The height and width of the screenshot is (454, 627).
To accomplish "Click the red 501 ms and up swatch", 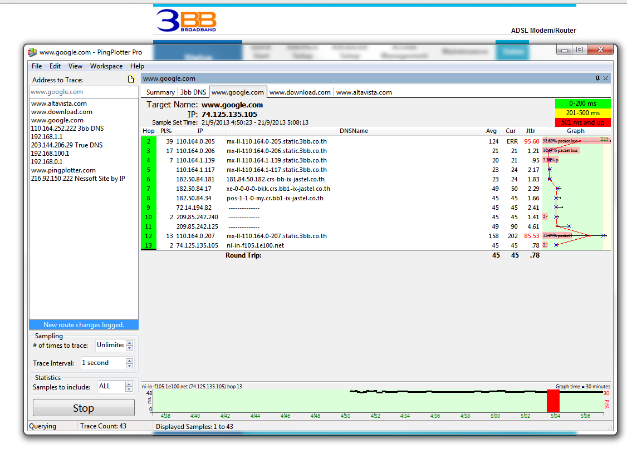I will tap(582, 122).
